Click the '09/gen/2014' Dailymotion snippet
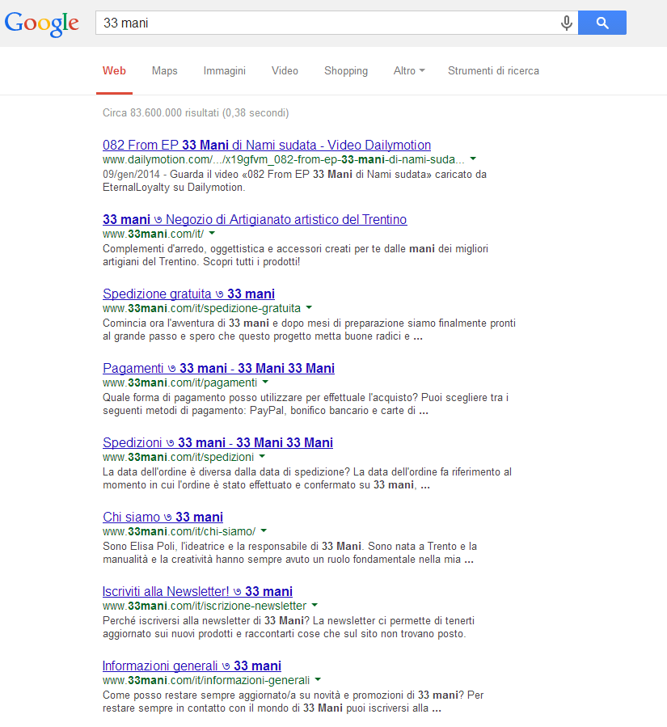Viewport: 667px width, 727px height. coord(294,181)
